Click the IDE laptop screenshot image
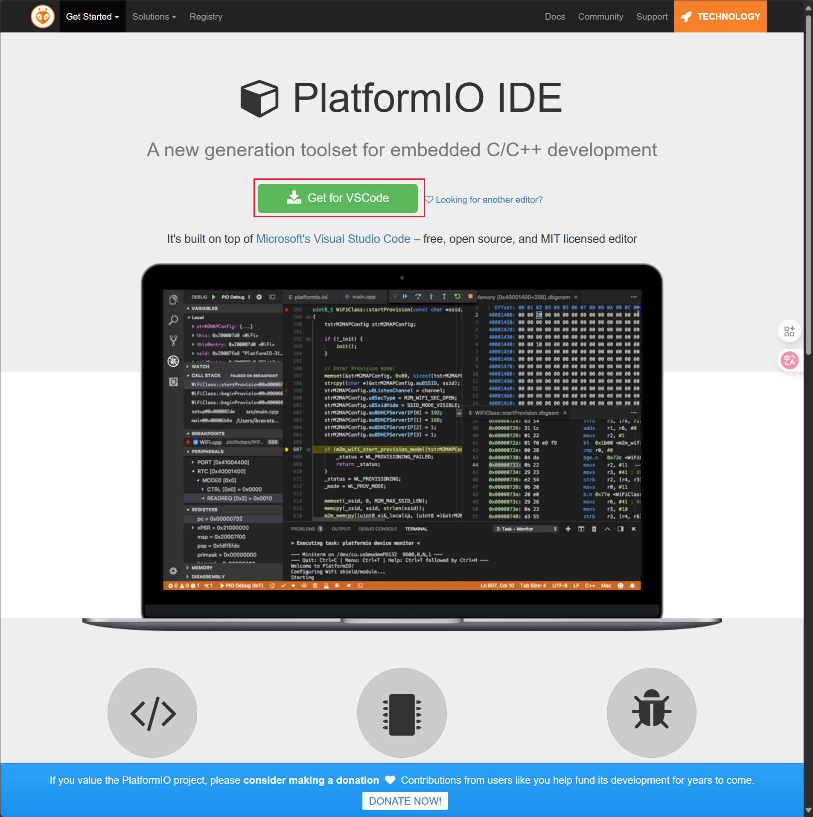Viewport: 813px width, 817px height. click(x=402, y=440)
